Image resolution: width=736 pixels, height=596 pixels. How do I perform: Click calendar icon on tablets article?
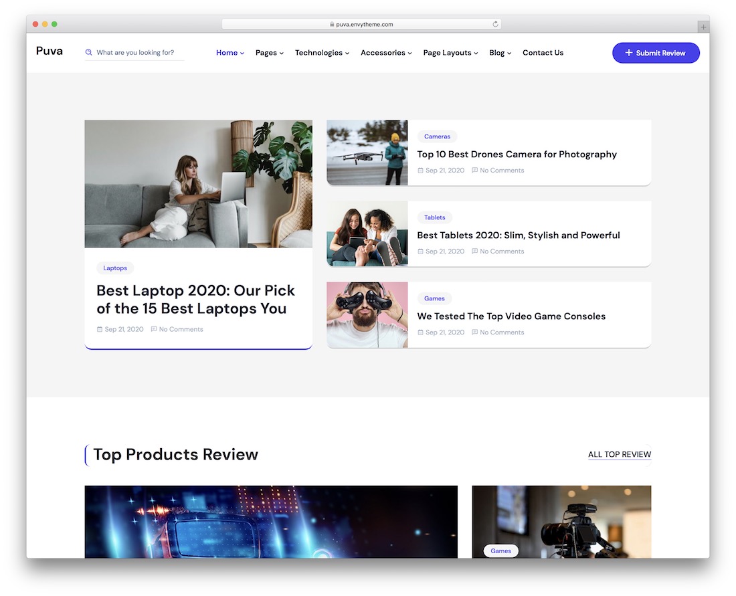[421, 252]
